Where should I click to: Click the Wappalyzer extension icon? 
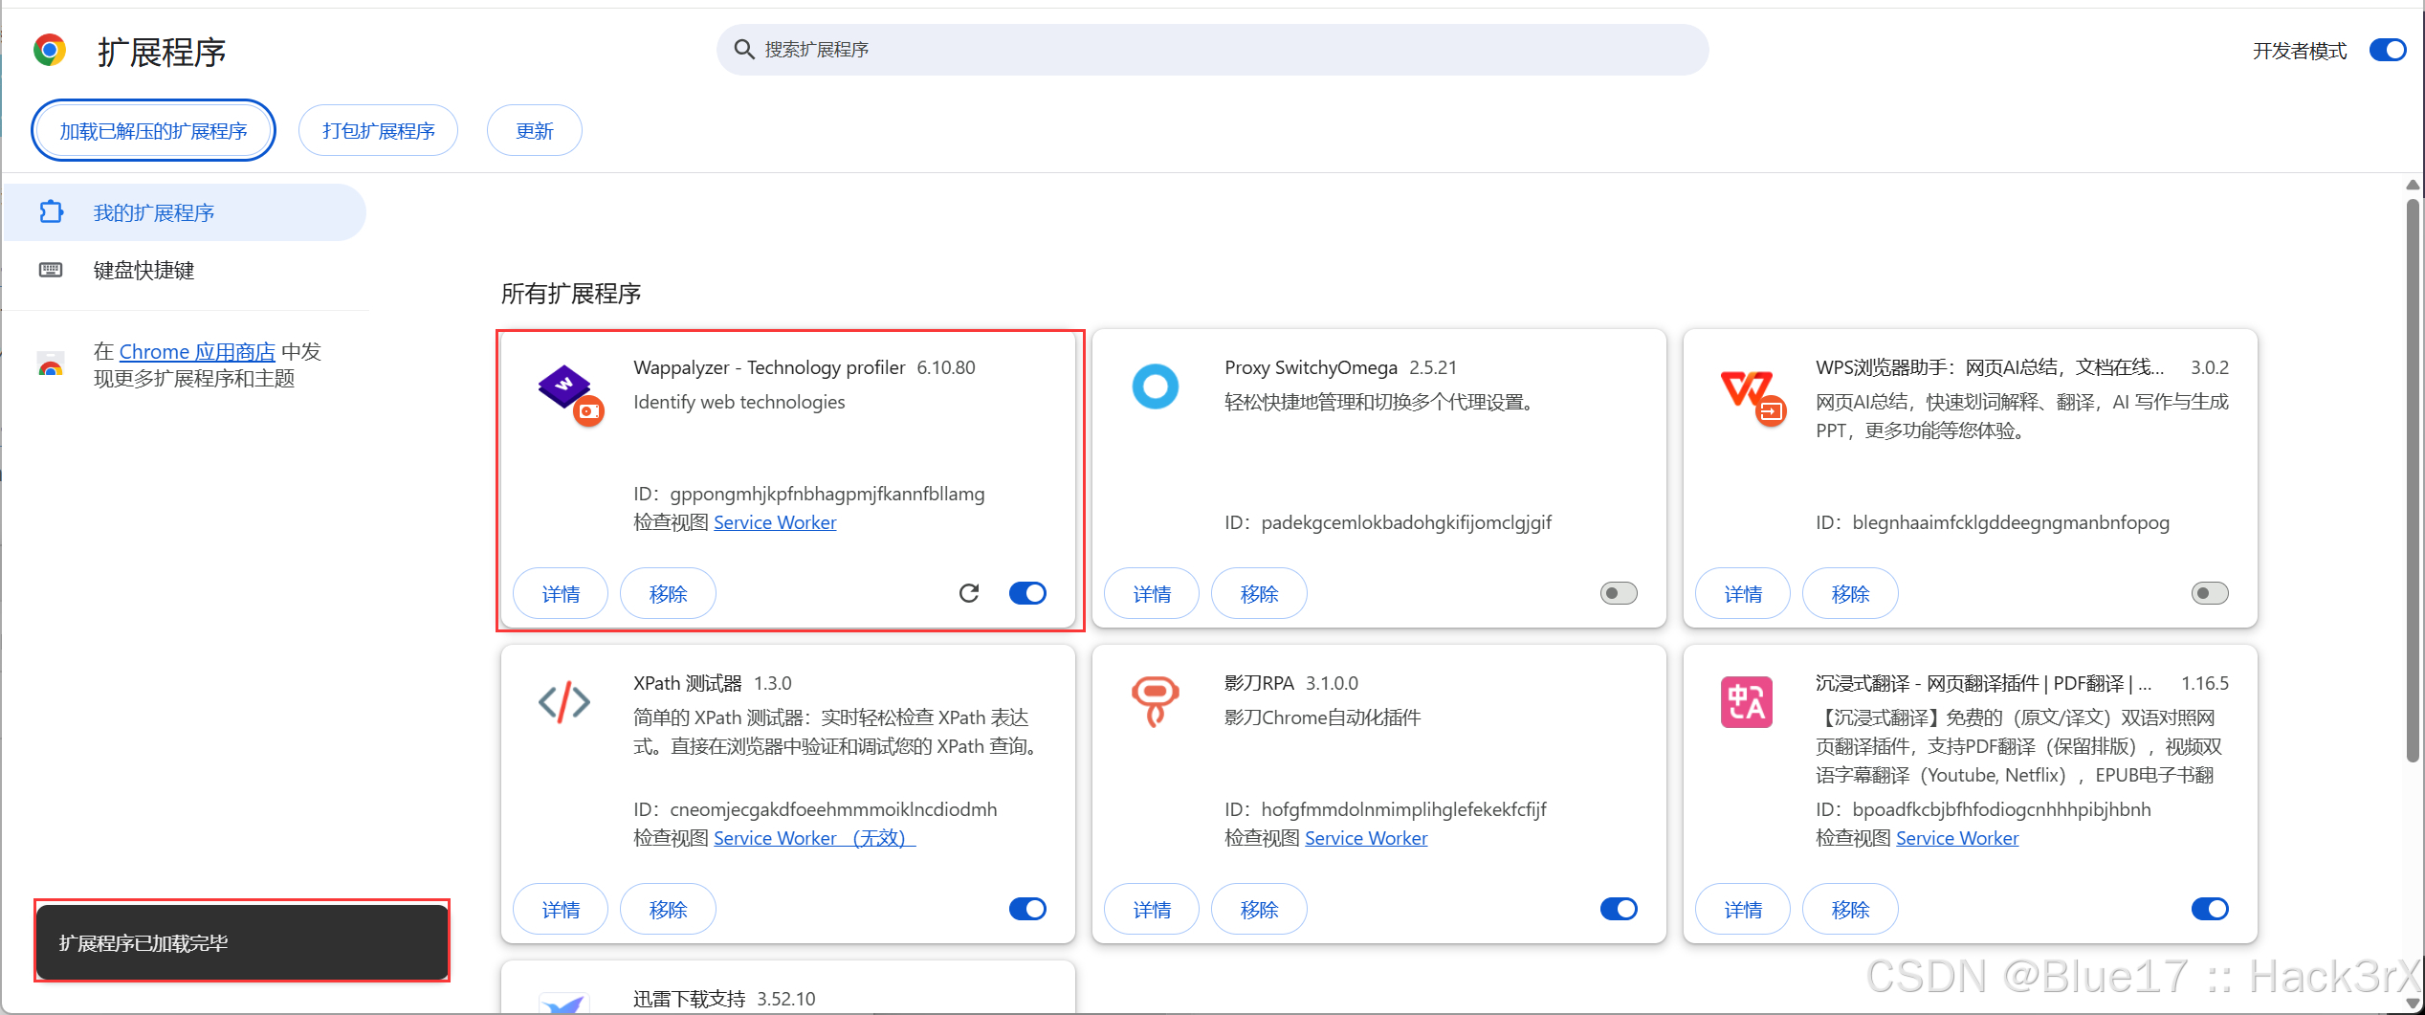pos(570,395)
